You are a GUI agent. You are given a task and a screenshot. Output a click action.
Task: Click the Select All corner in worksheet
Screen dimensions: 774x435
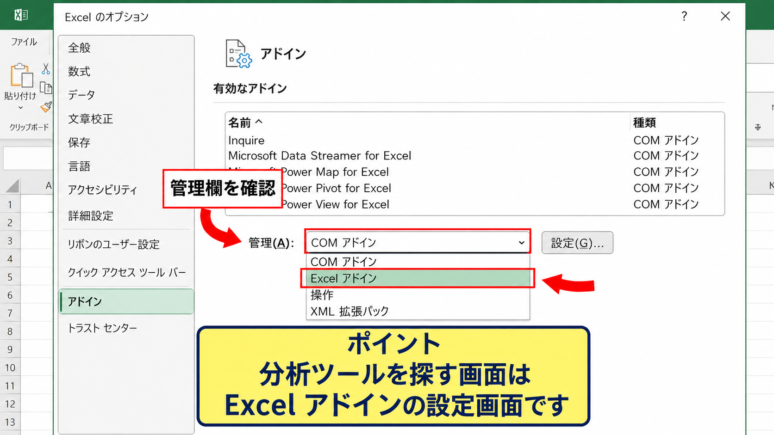pyautogui.click(x=12, y=185)
